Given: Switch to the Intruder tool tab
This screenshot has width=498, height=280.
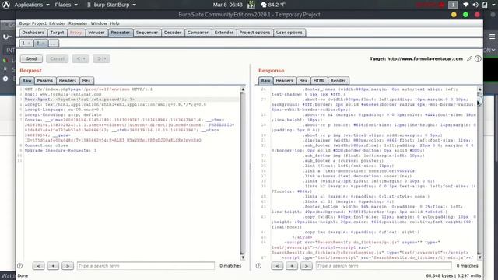Looking at the screenshot, I should pyautogui.click(x=96, y=33).
